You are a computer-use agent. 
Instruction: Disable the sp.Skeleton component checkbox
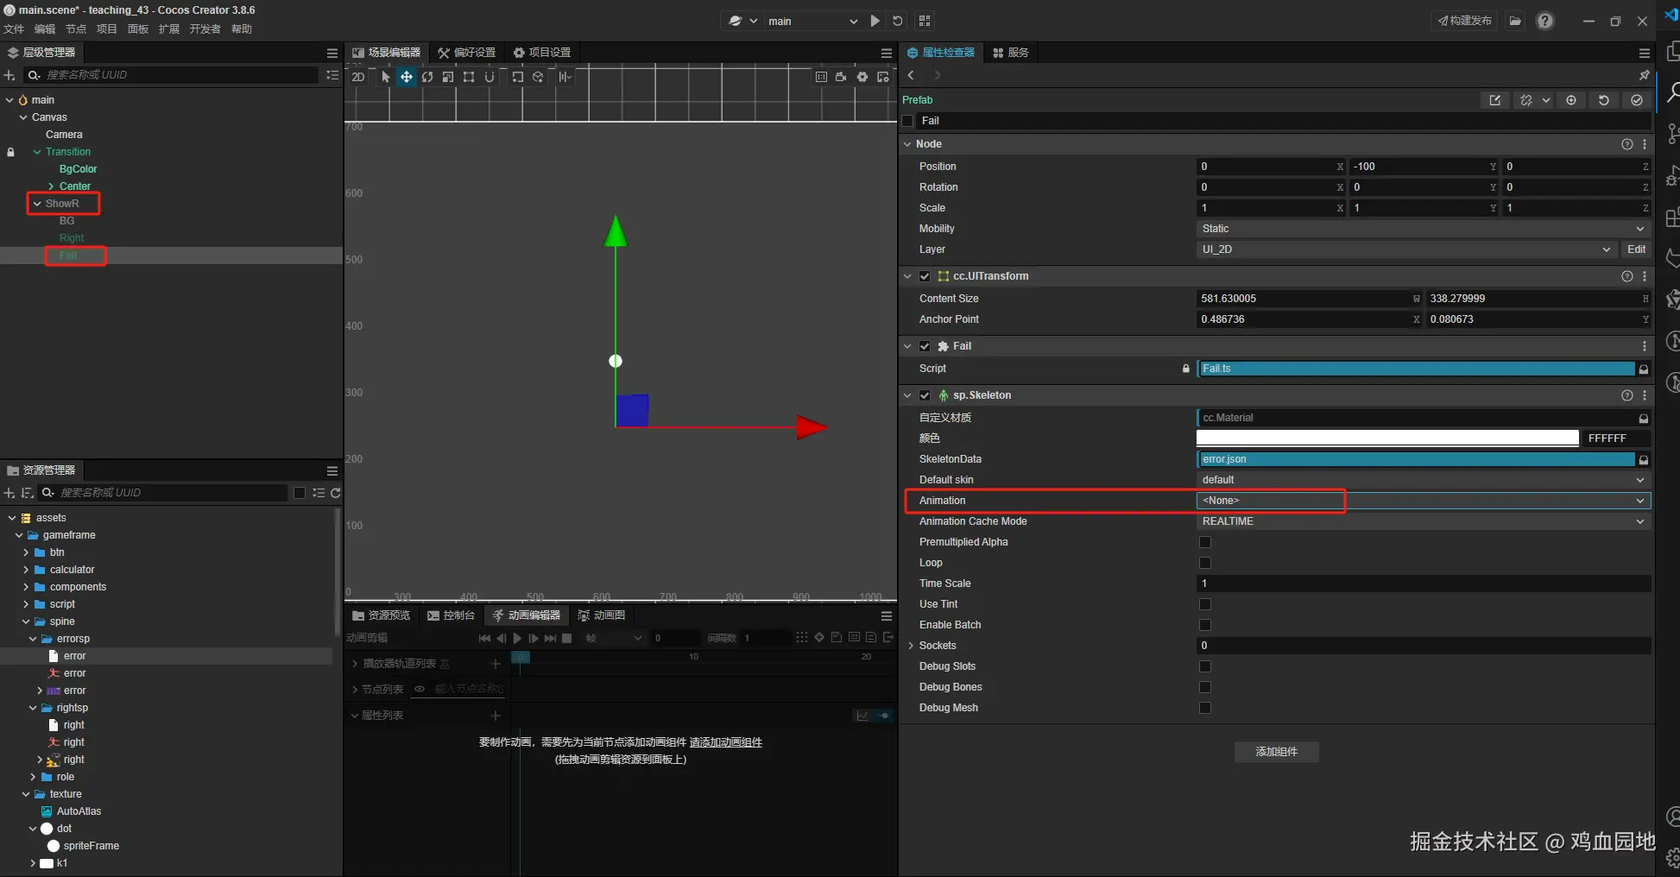click(925, 395)
